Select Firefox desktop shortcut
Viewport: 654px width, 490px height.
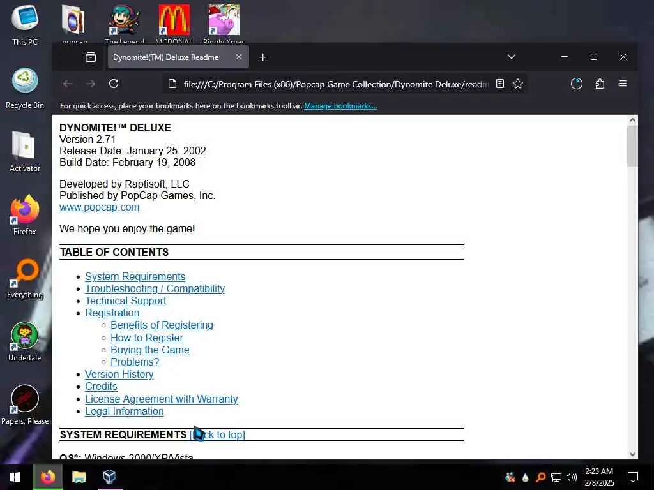click(25, 214)
